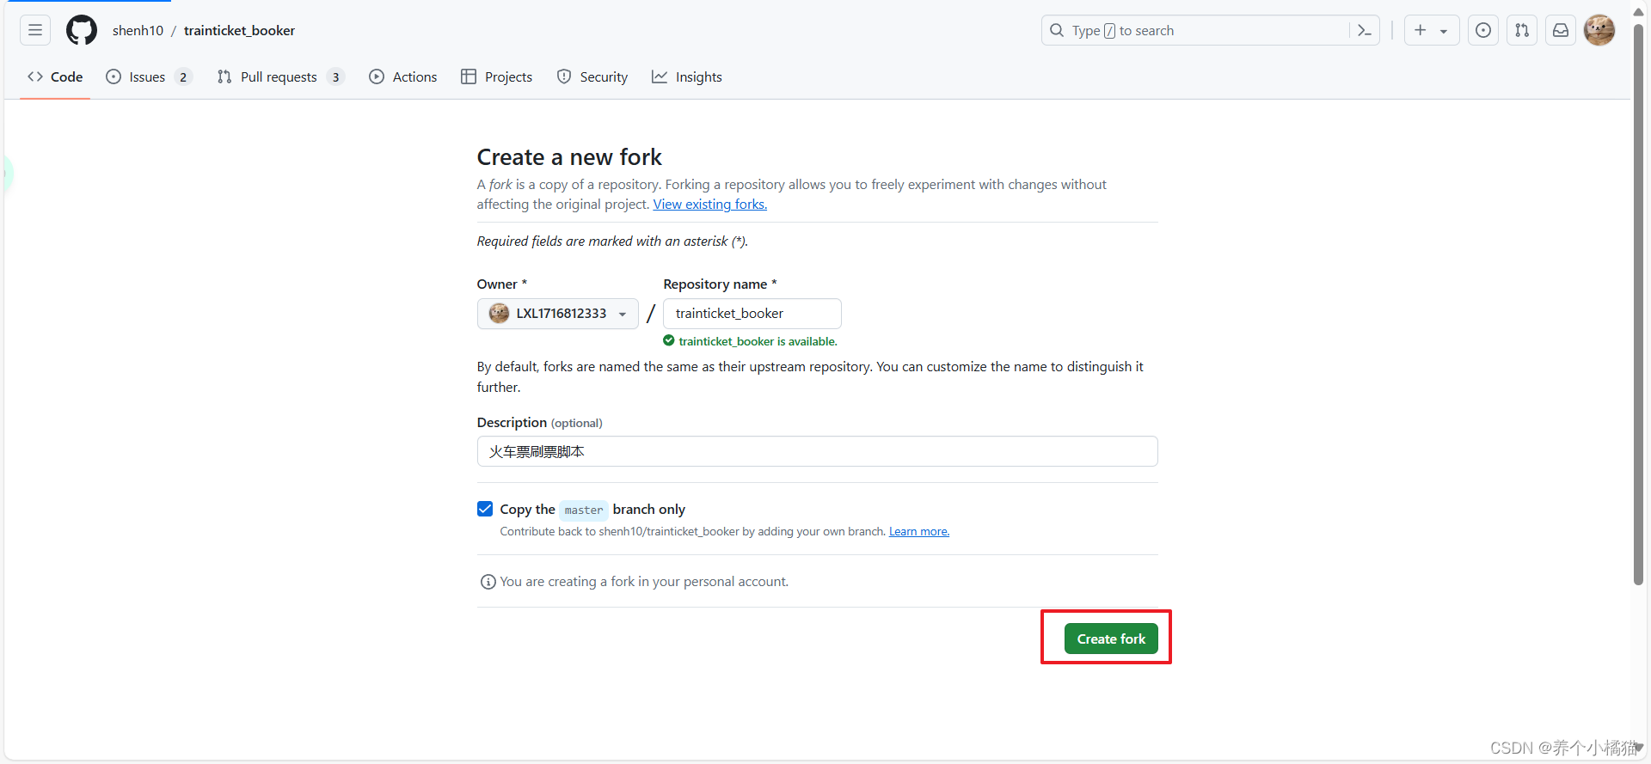Open the Projects tab

[x=497, y=76]
